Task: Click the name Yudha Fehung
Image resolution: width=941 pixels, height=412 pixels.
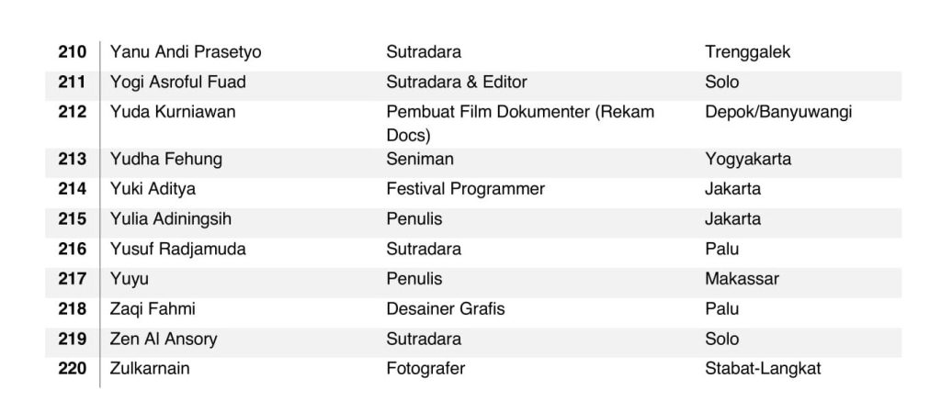Action: tap(165, 160)
